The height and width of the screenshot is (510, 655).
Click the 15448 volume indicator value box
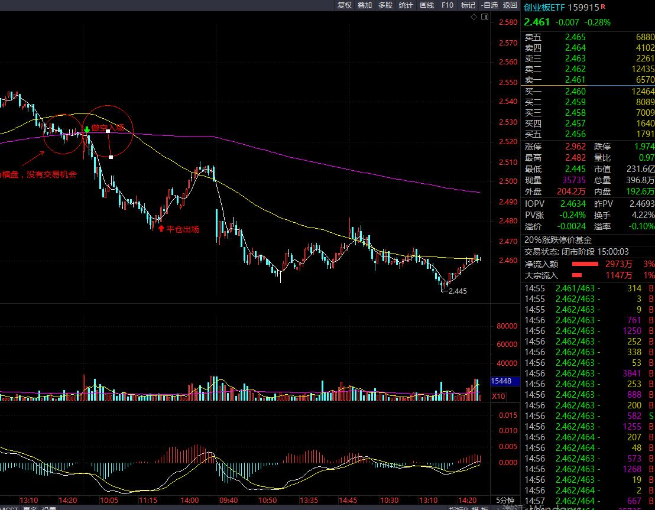click(x=505, y=381)
